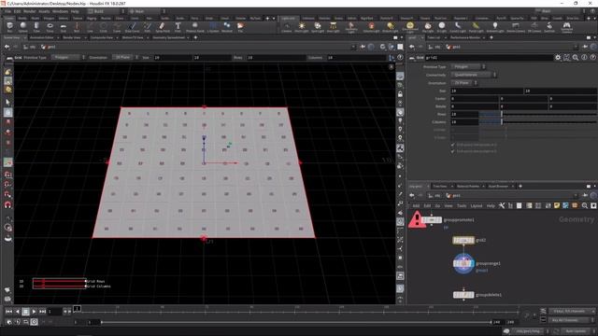Click the Caustic Light shelf tool
The height and width of the screenshot is (336, 598).
pos(458,27)
